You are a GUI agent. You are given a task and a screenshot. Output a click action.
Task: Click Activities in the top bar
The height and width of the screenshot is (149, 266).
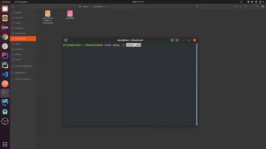(6, 2)
